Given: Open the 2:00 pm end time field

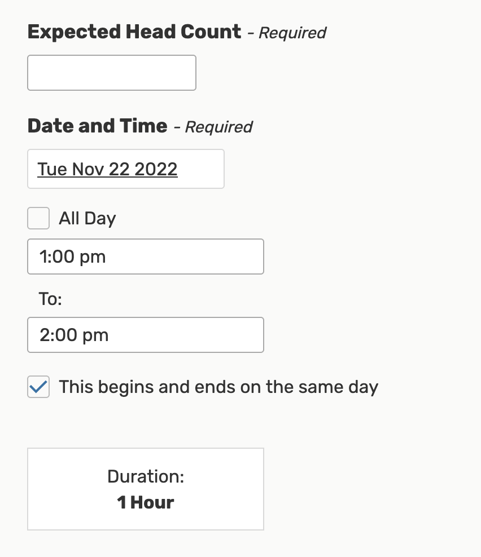Looking at the screenshot, I should click(145, 335).
